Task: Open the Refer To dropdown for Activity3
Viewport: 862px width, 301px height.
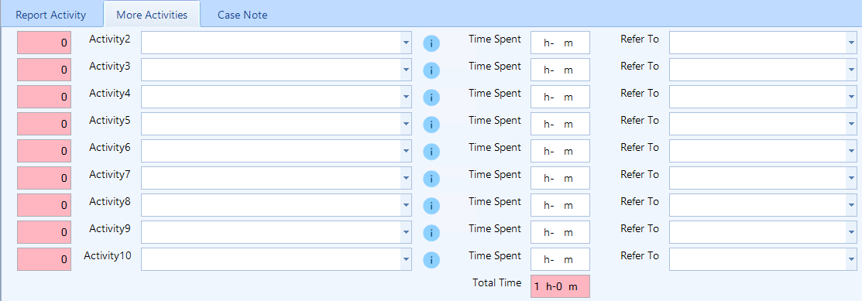Action: [851, 70]
